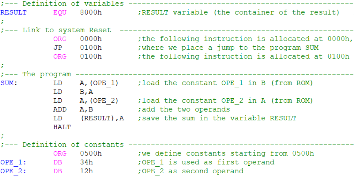Click the A,(OPE_1) operand
The width and height of the screenshot is (354, 178).
tap(97, 83)
